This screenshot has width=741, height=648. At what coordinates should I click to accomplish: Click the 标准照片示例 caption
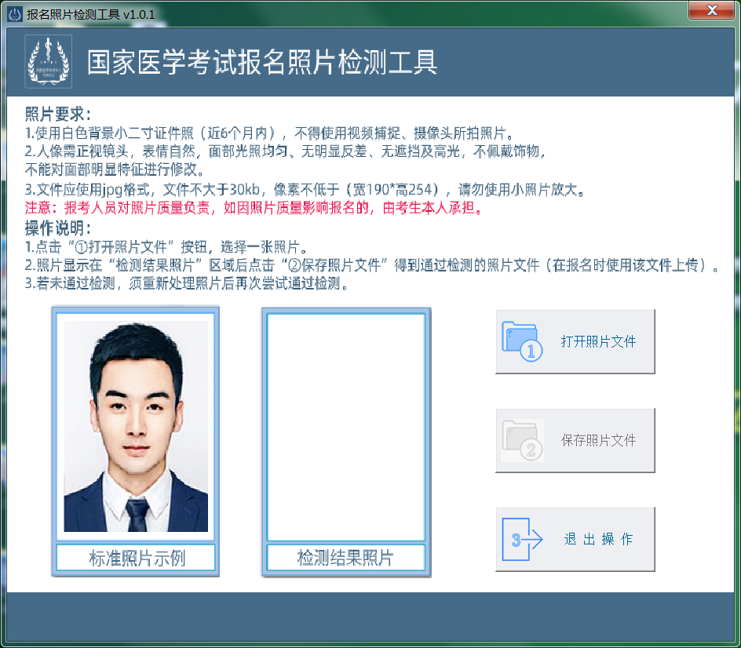[x=136, y=558]
